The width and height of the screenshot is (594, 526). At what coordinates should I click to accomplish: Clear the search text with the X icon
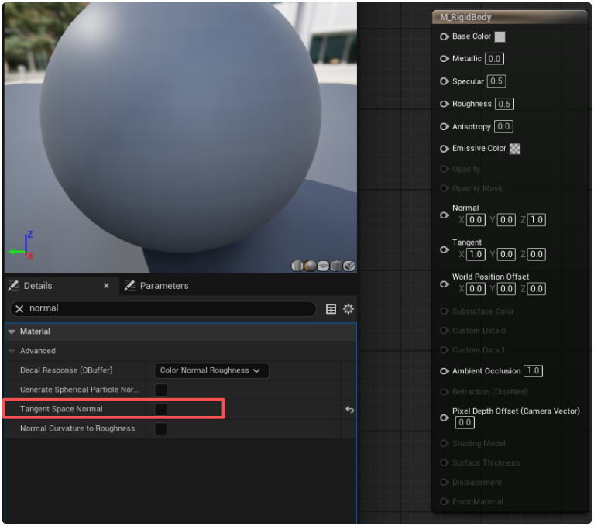point(20,309)
